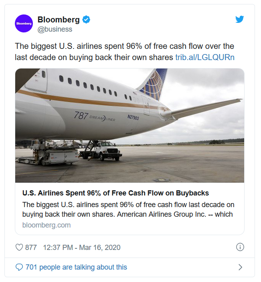Open the Bloomberg display name
The width and height of the screenshot is (261, 282).
[59, 19]
